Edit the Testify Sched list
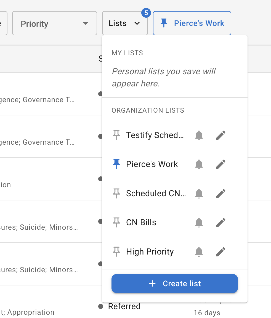 (220, 135)
